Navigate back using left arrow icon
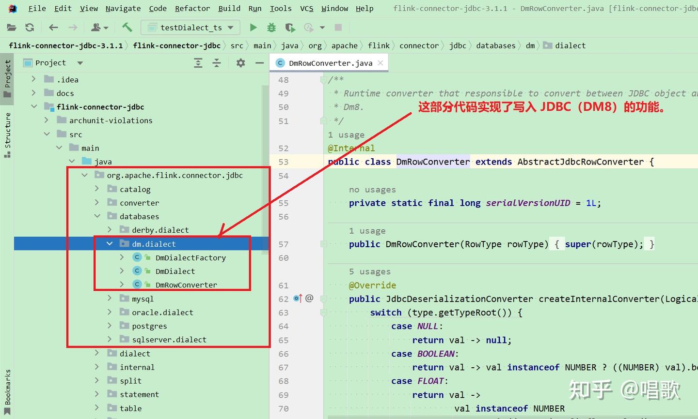 [x=53, y=28]
